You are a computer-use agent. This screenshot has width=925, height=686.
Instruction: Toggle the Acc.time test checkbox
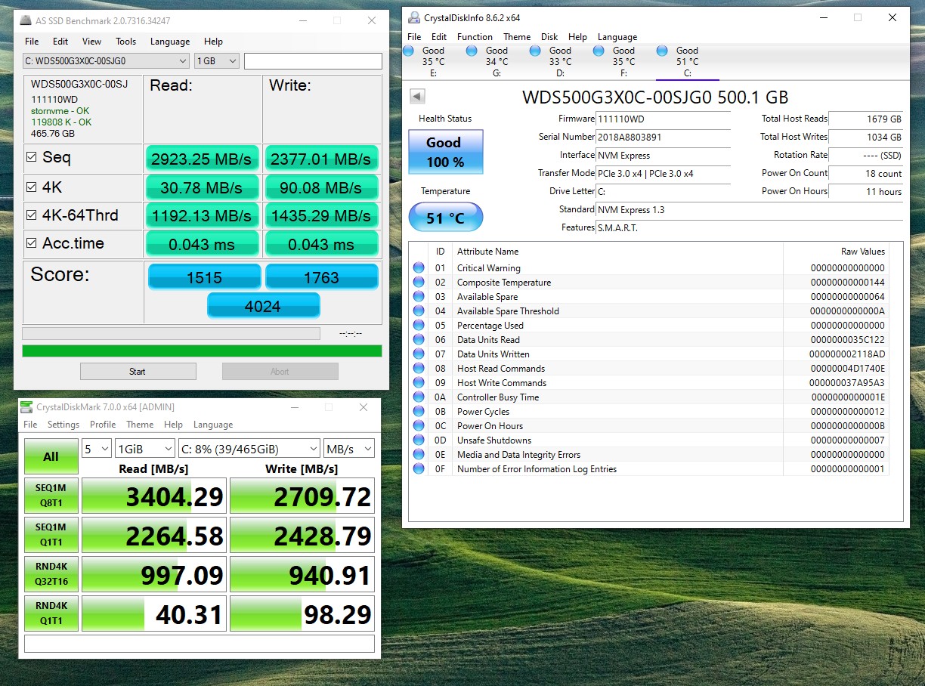pyautogui.click(x=32, y=243)
